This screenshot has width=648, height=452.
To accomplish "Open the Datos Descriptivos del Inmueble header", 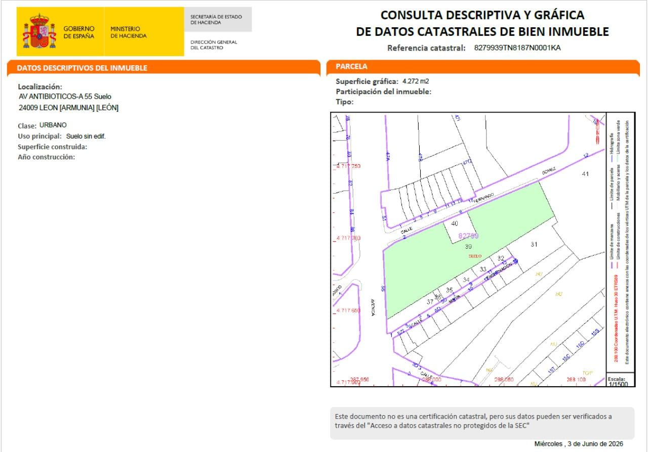I will 82,68.
